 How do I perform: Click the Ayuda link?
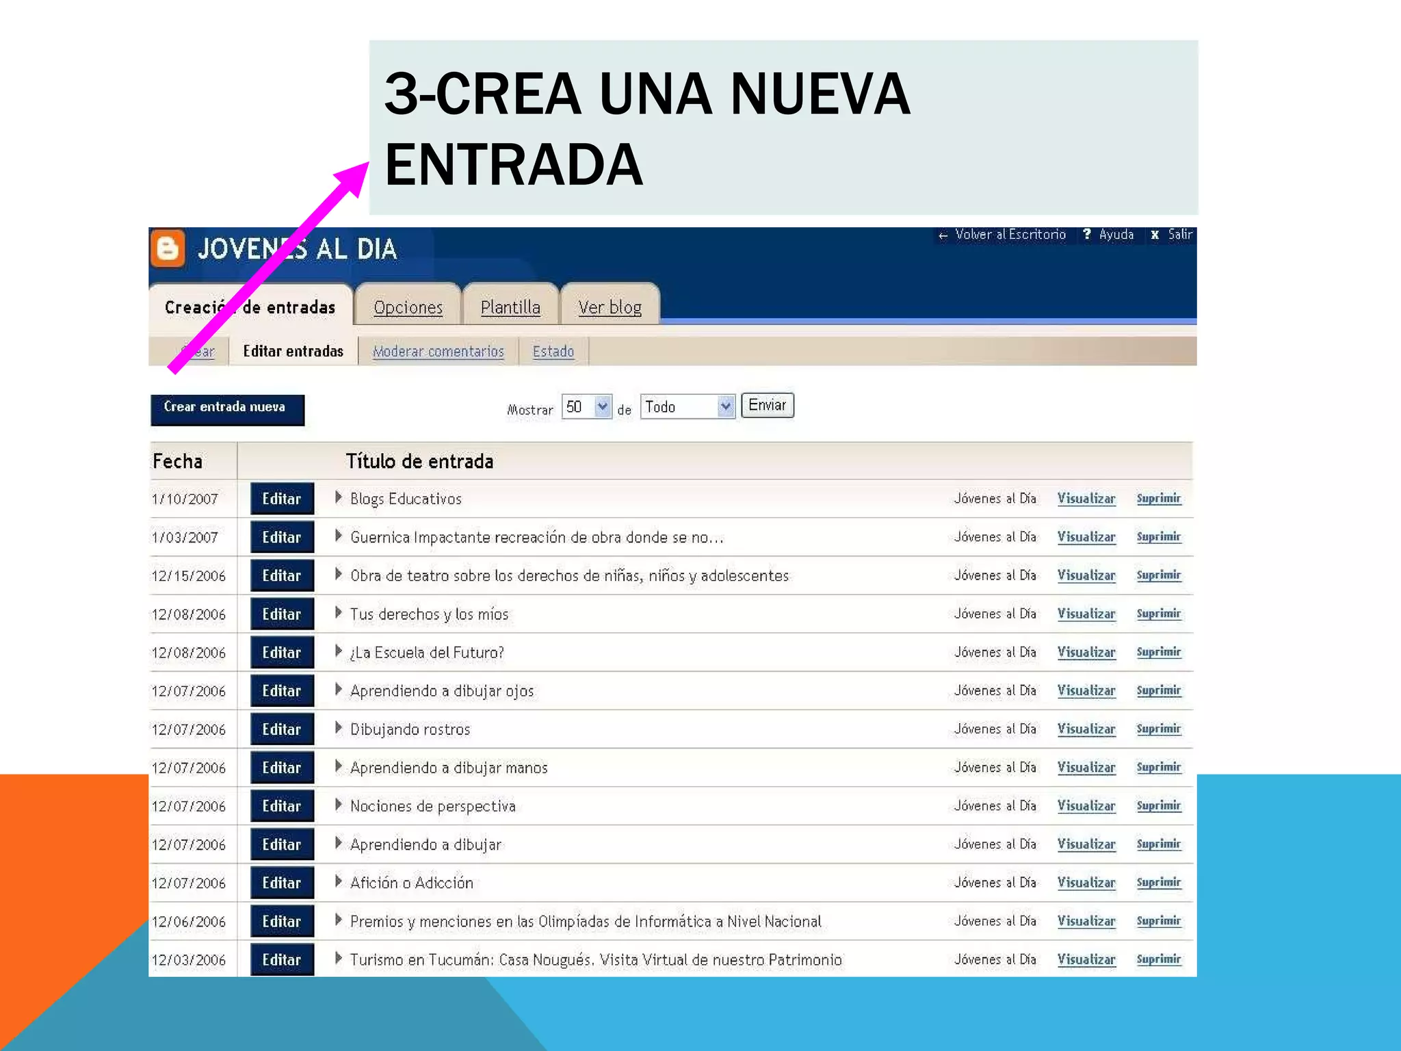point(1116,235)
